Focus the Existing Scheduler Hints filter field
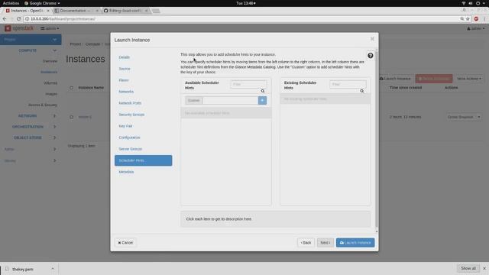 pos(348,84)
